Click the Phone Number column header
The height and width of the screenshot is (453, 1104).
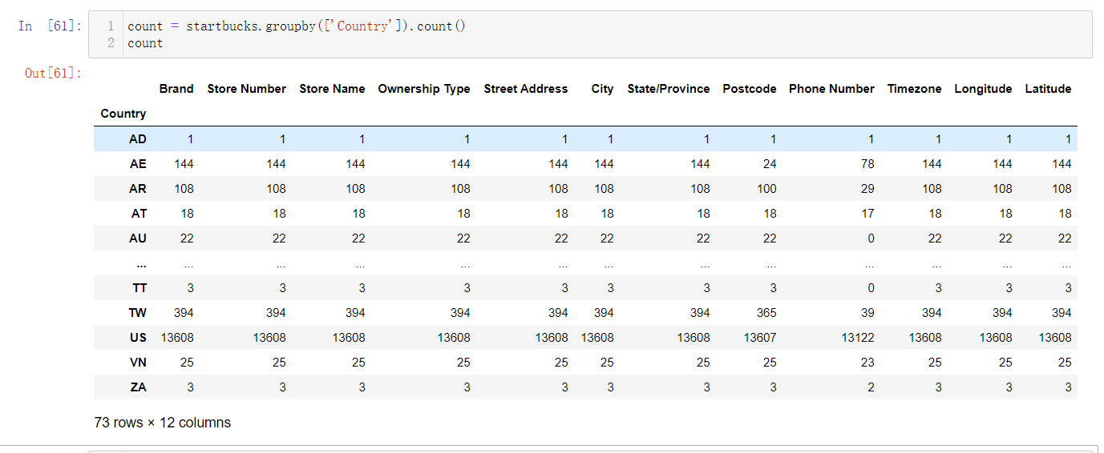point(831,89)
